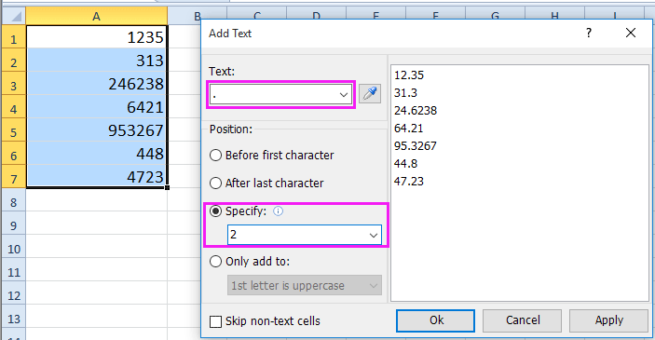This screenshot has height=340, width=655.
Task: Click preview result 95.3267
Action: click(x=416, y=145)
